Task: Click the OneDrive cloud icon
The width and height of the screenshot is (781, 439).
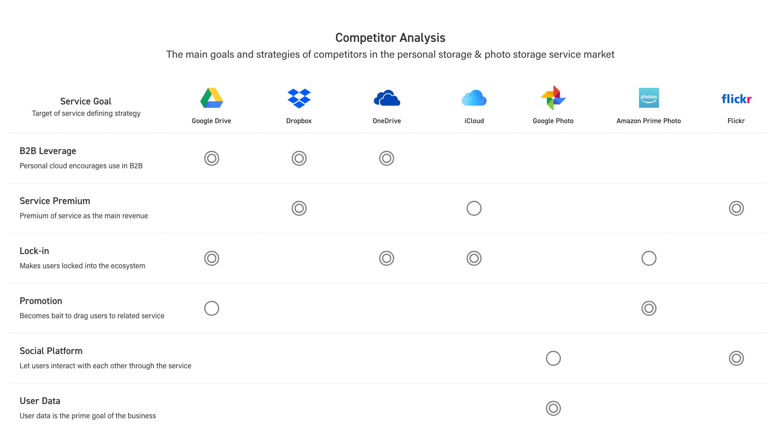Action: click(x=387, y=98)
